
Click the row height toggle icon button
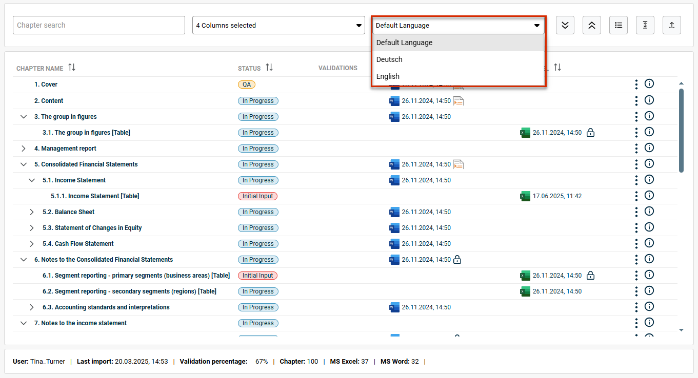point(645,25)
